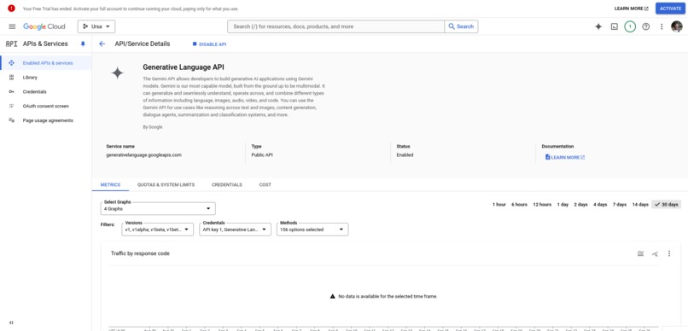Open the Ursa project selector
Viewport: 688px width, 331px height.
[96, 26]
